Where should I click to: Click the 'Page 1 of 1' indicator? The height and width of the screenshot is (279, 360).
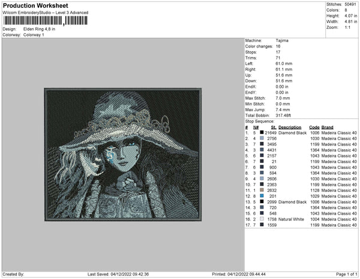[346, 274]
